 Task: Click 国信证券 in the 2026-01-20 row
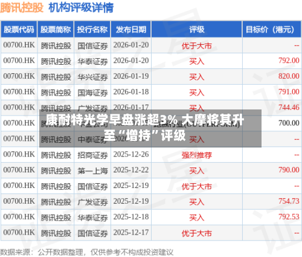pyautogui.click(x=92, y=46)
